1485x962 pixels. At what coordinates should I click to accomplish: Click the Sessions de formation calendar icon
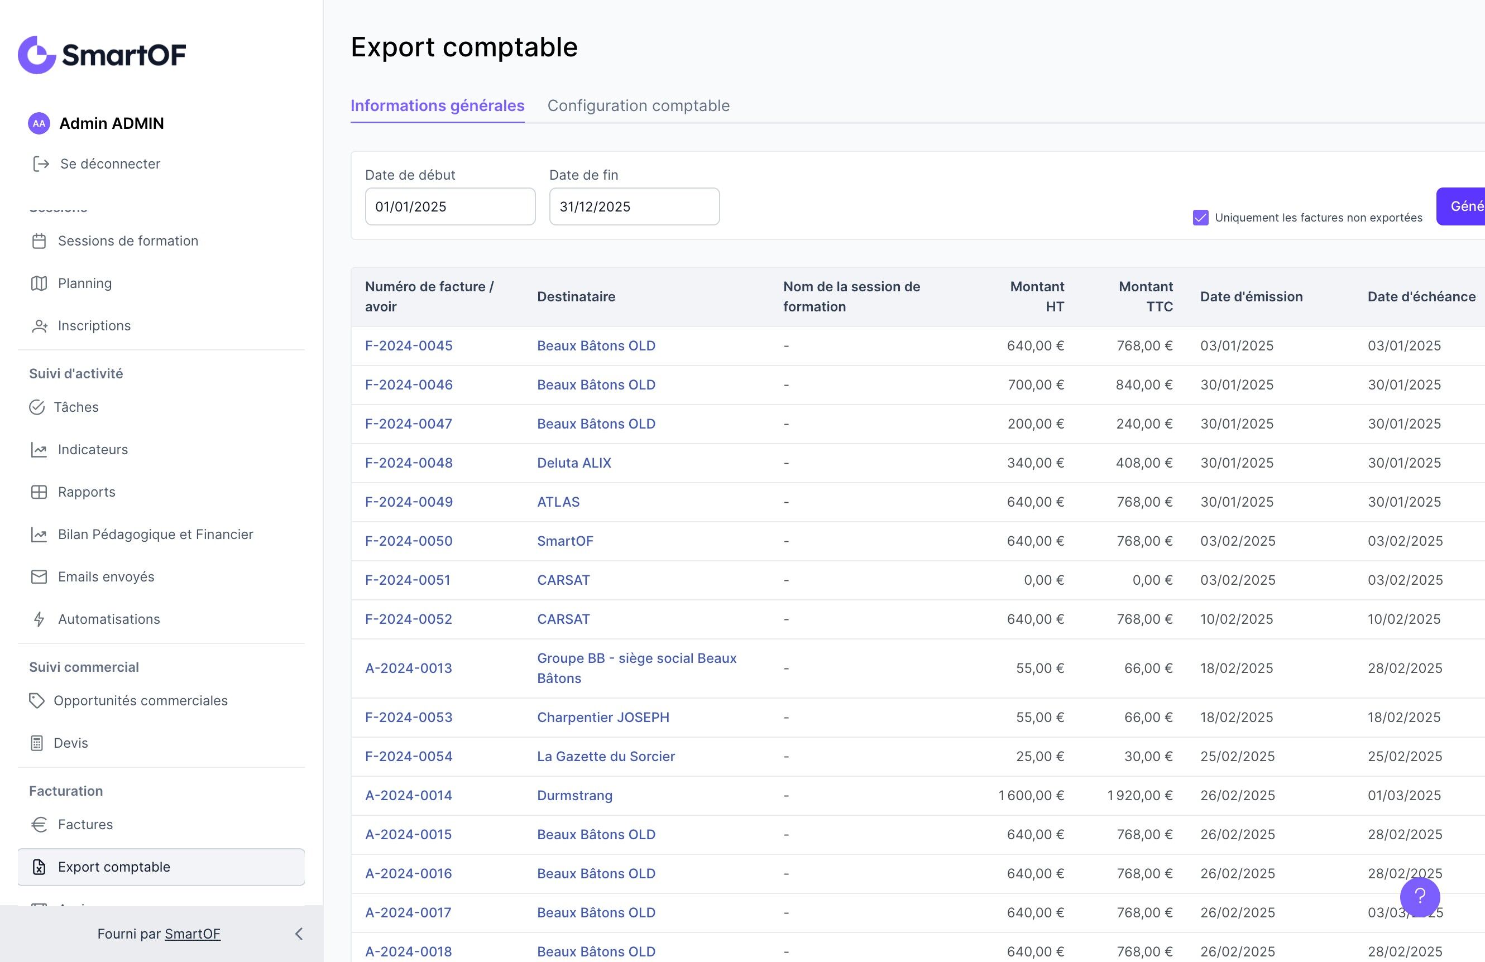(x=39, y=240)
